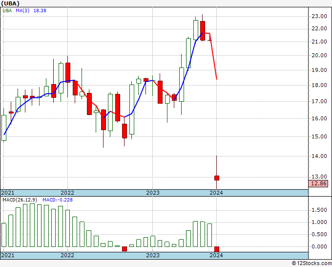Click the 18.00 price axis label
The width and height of the screenshot is (332, 267).
[319, 85]
